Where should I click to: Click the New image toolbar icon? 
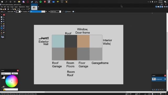click(x=1, y=9)
